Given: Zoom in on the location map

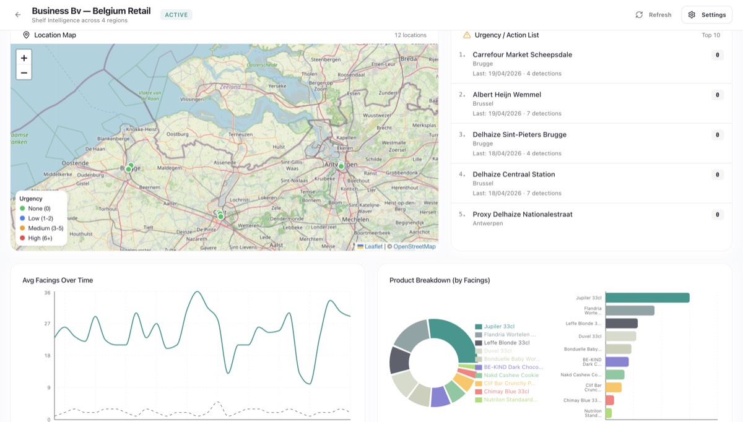Looking at the screenshot, I should coord(24,58).
